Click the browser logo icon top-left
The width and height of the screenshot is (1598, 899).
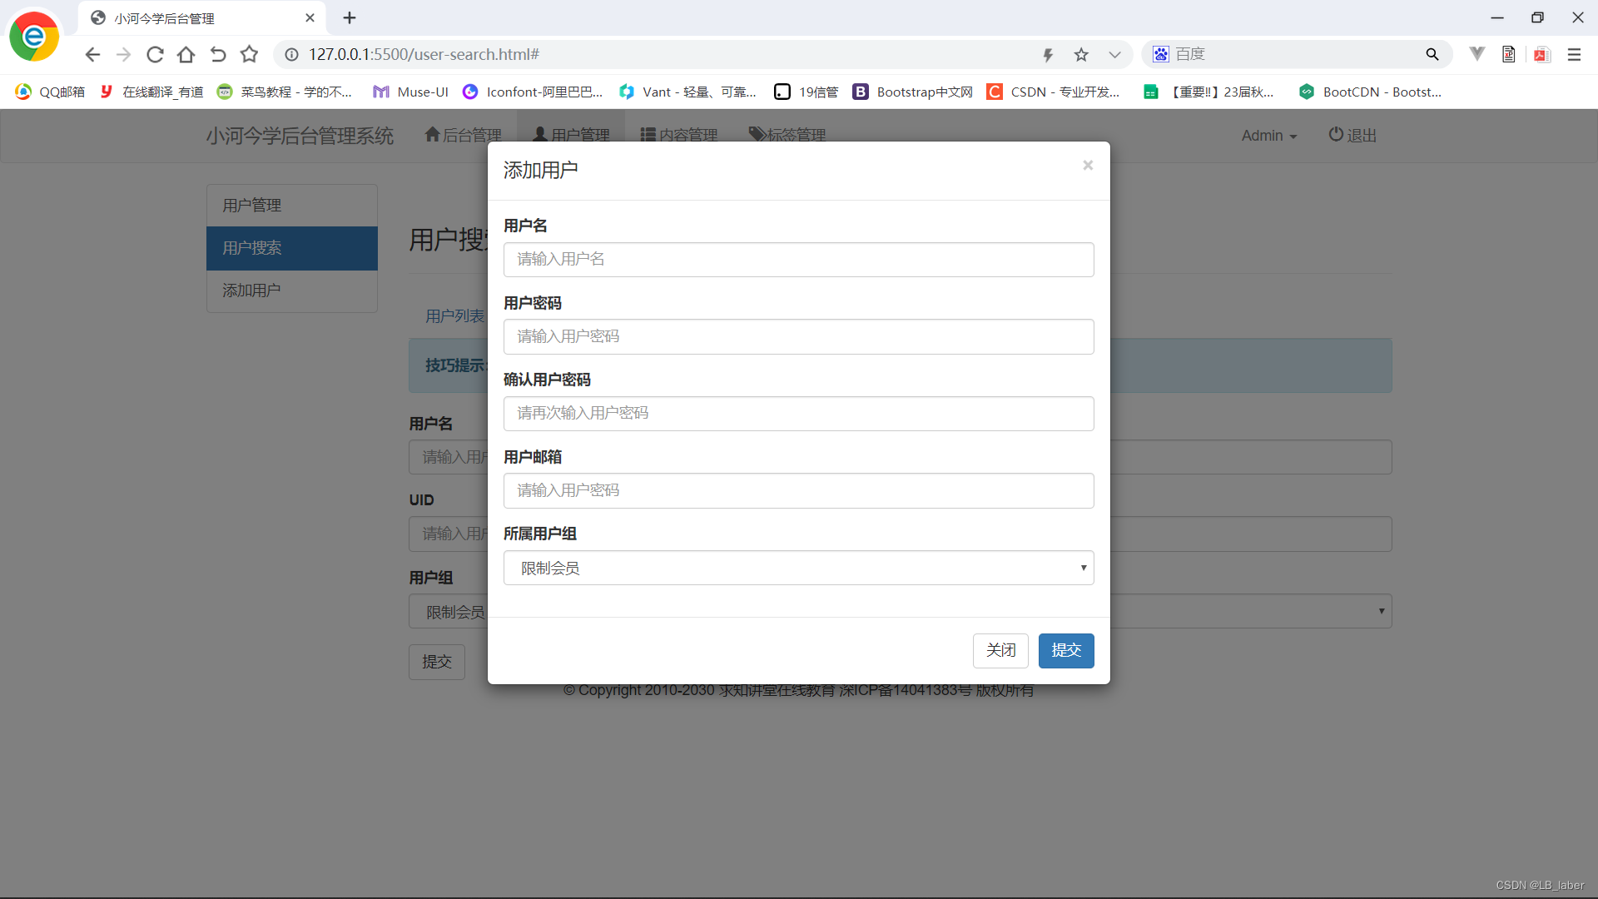pyautogui.click(x=34, y=37)
